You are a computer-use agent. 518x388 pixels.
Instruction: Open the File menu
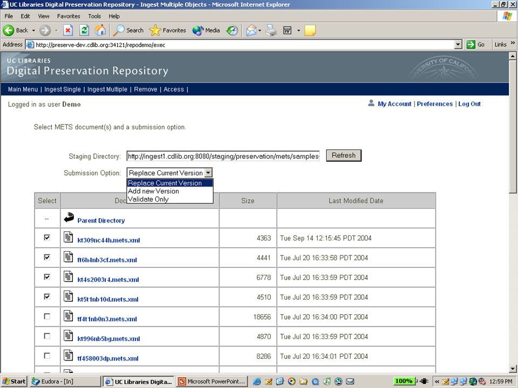9,16
